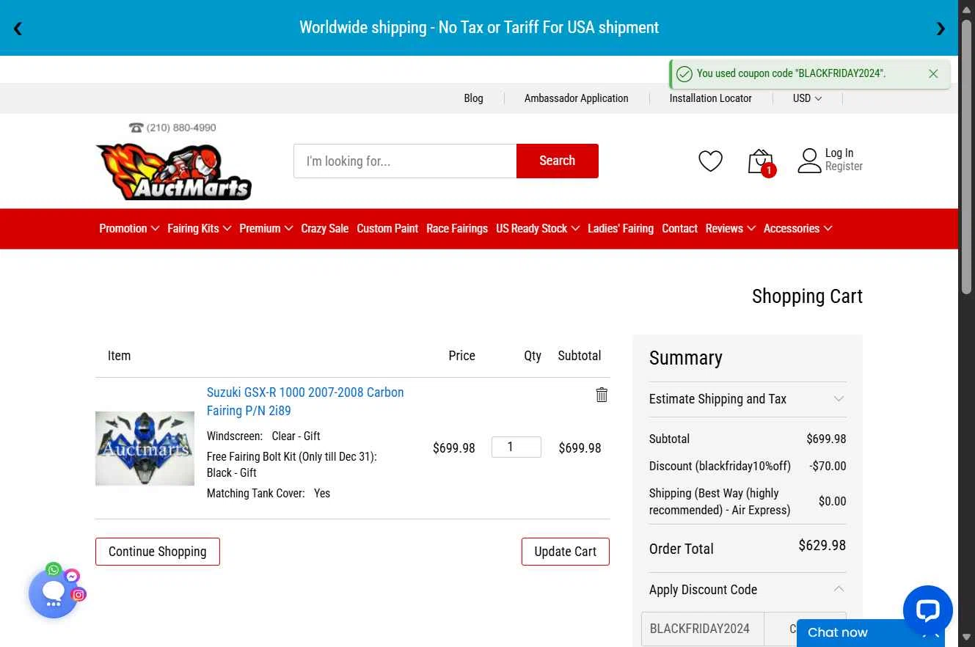975x647 pixels.
Task: Focus the "I'm looking for..." search field
Action: (x=405, y=161)
